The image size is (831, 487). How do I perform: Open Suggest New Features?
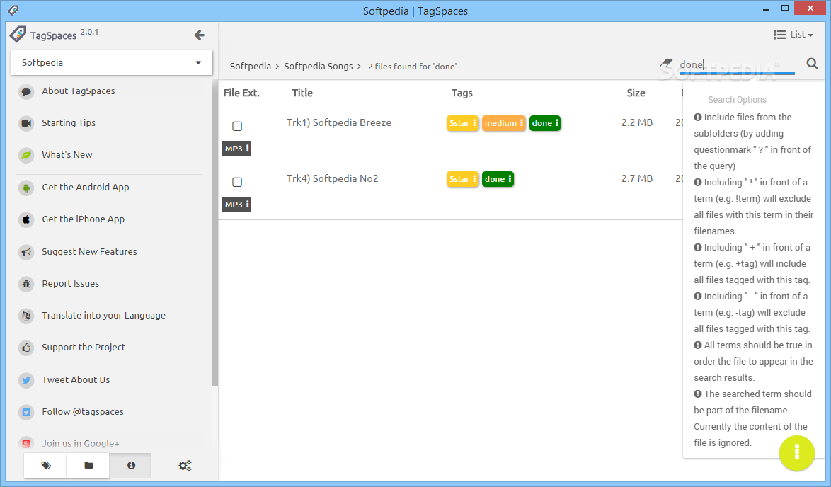90,252
